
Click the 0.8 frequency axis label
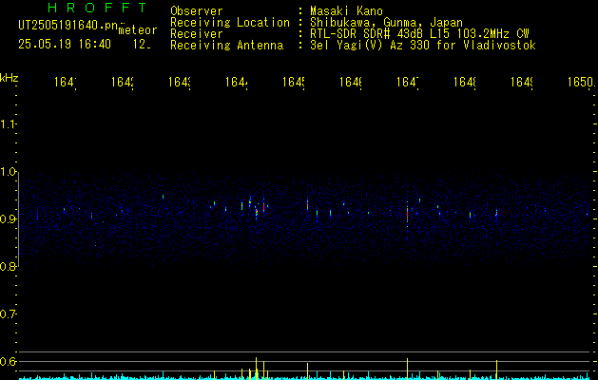[x=9, y=266]
